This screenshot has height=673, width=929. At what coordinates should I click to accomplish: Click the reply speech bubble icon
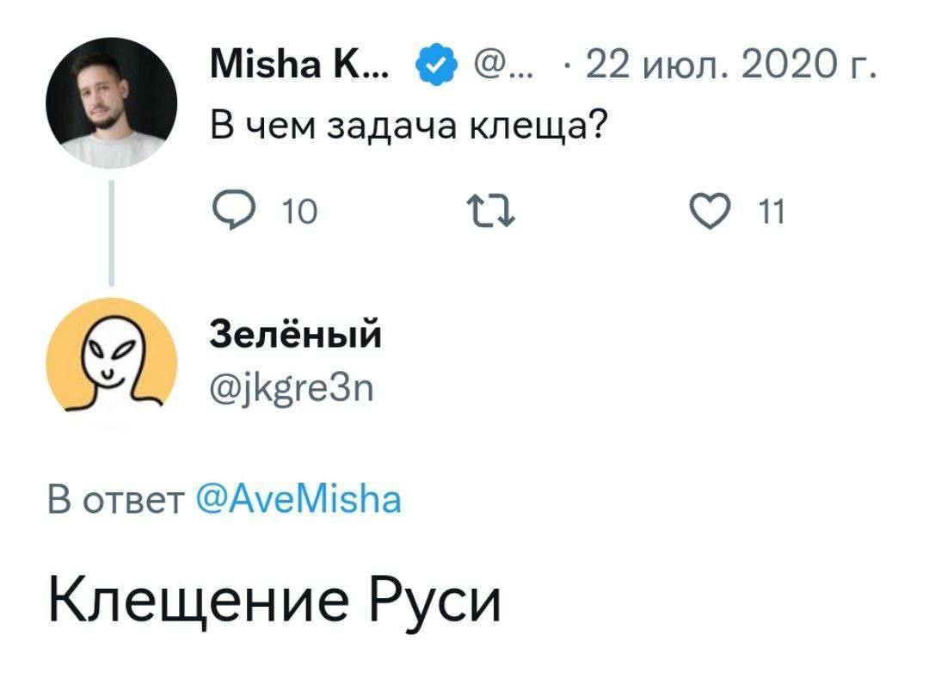click(229, 209)
